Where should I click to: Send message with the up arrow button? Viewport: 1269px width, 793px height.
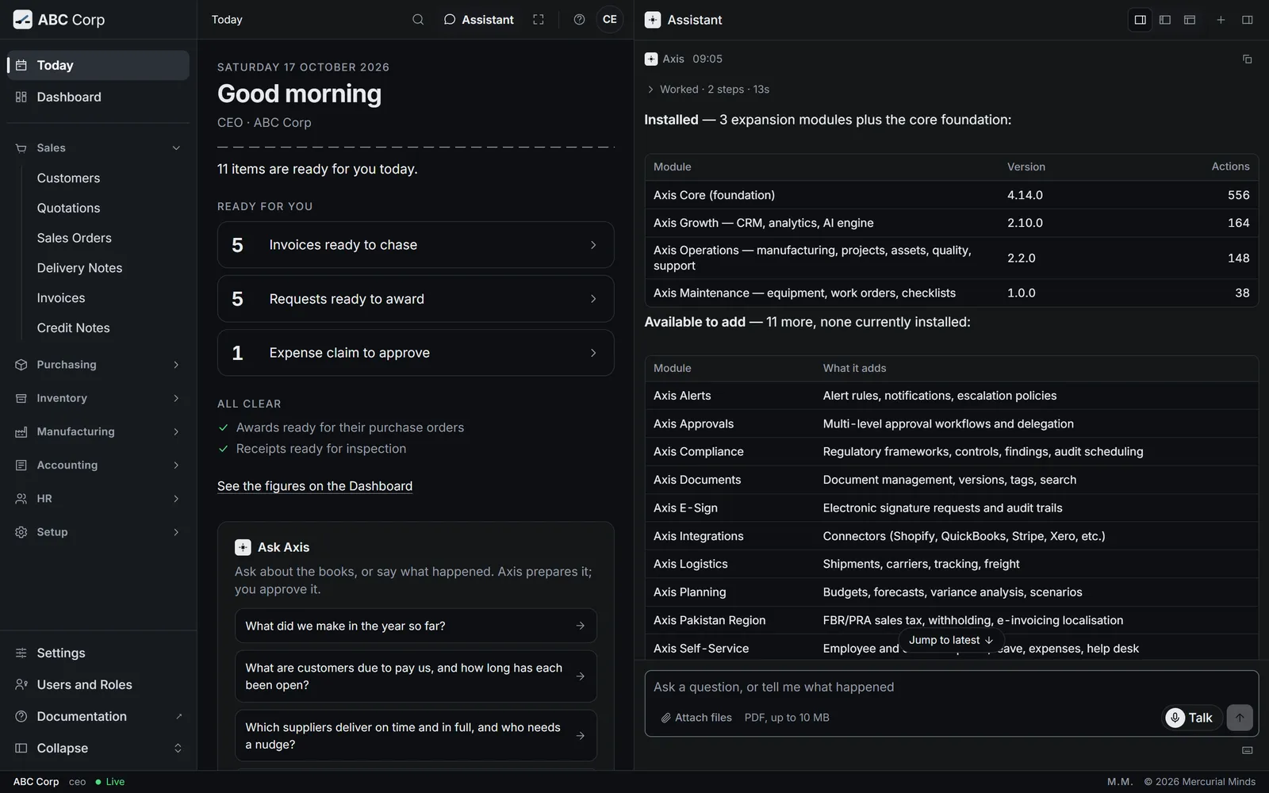click(x=1240, y=718)
